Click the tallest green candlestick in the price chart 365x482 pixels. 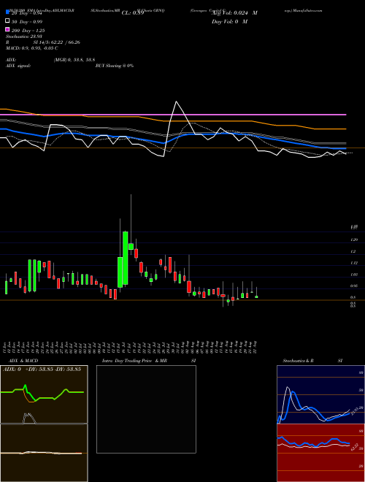[x=126, y=258]
